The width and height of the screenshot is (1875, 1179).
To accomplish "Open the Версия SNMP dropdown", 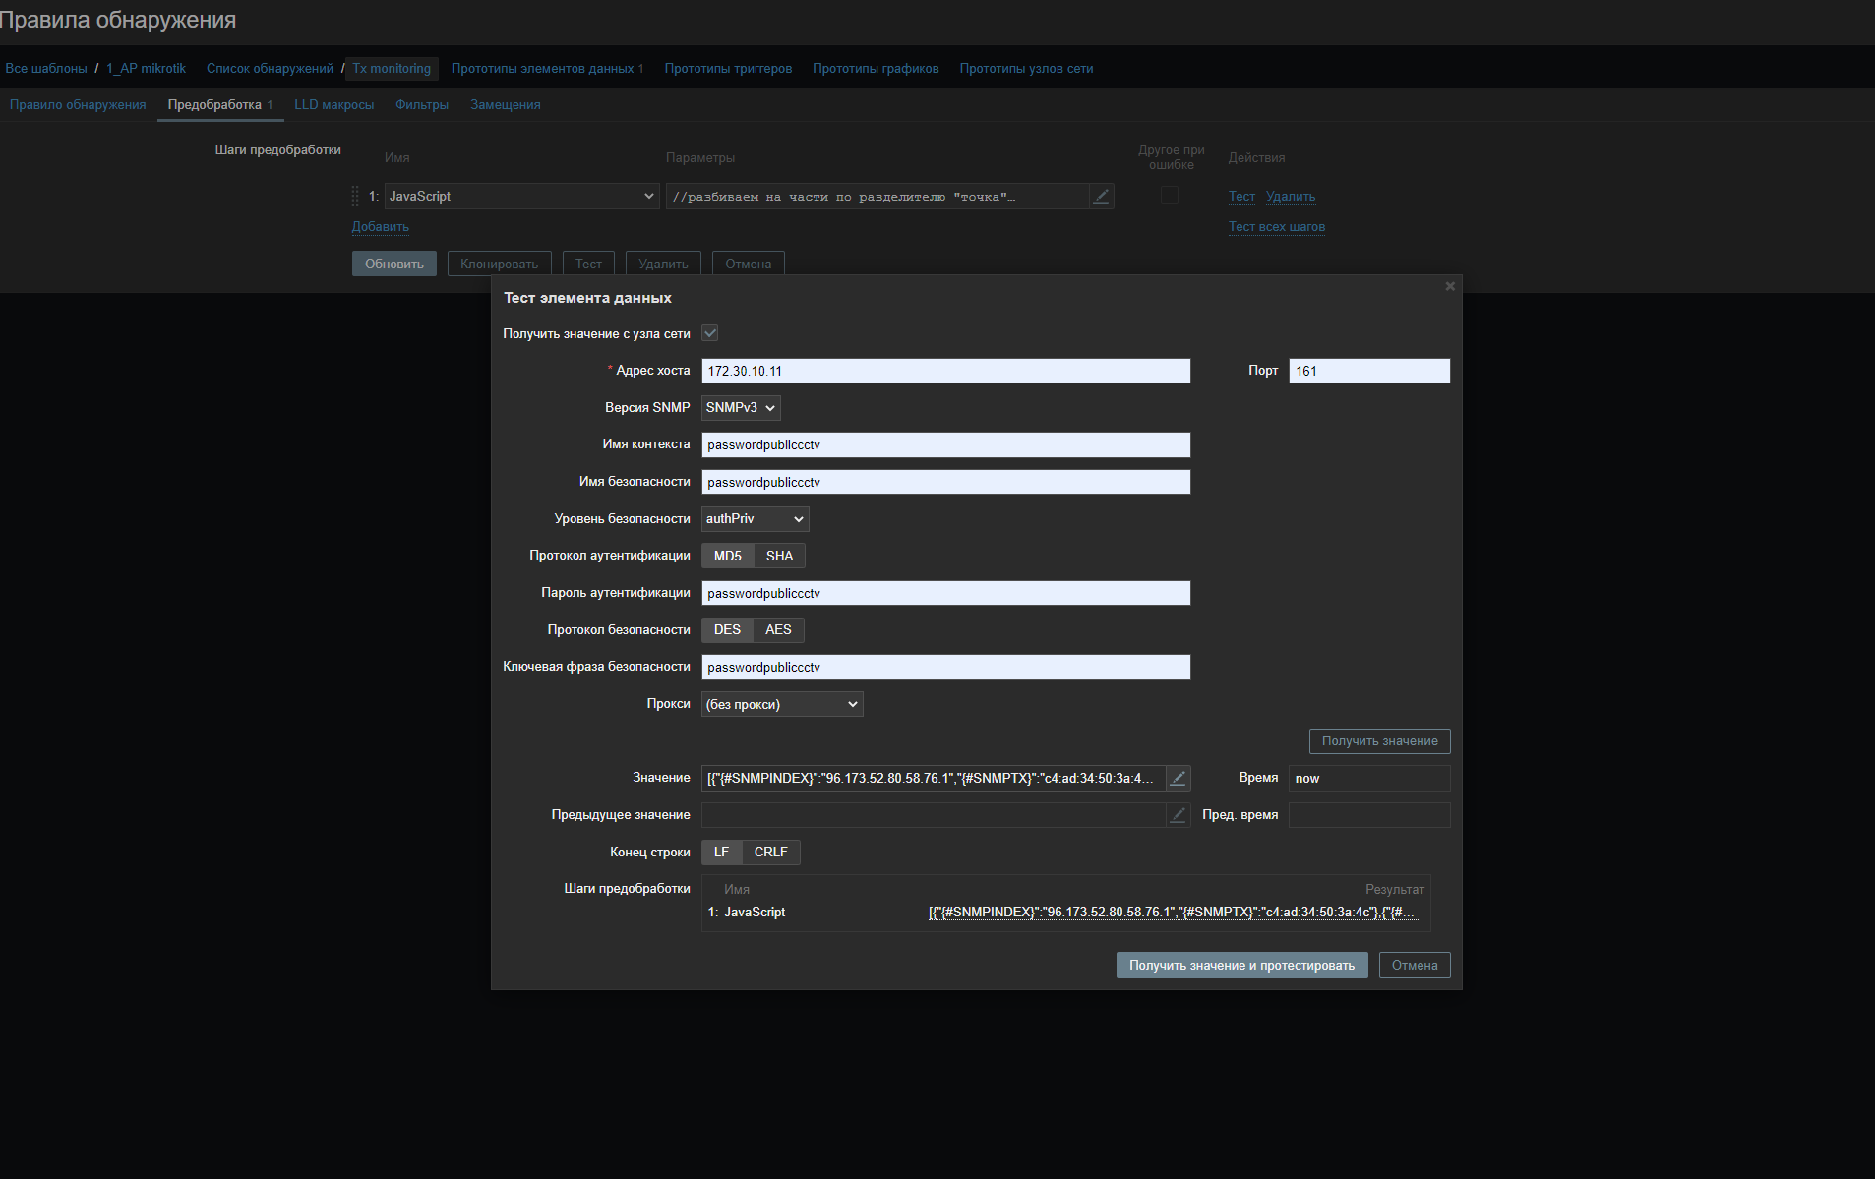I will 741,408.
